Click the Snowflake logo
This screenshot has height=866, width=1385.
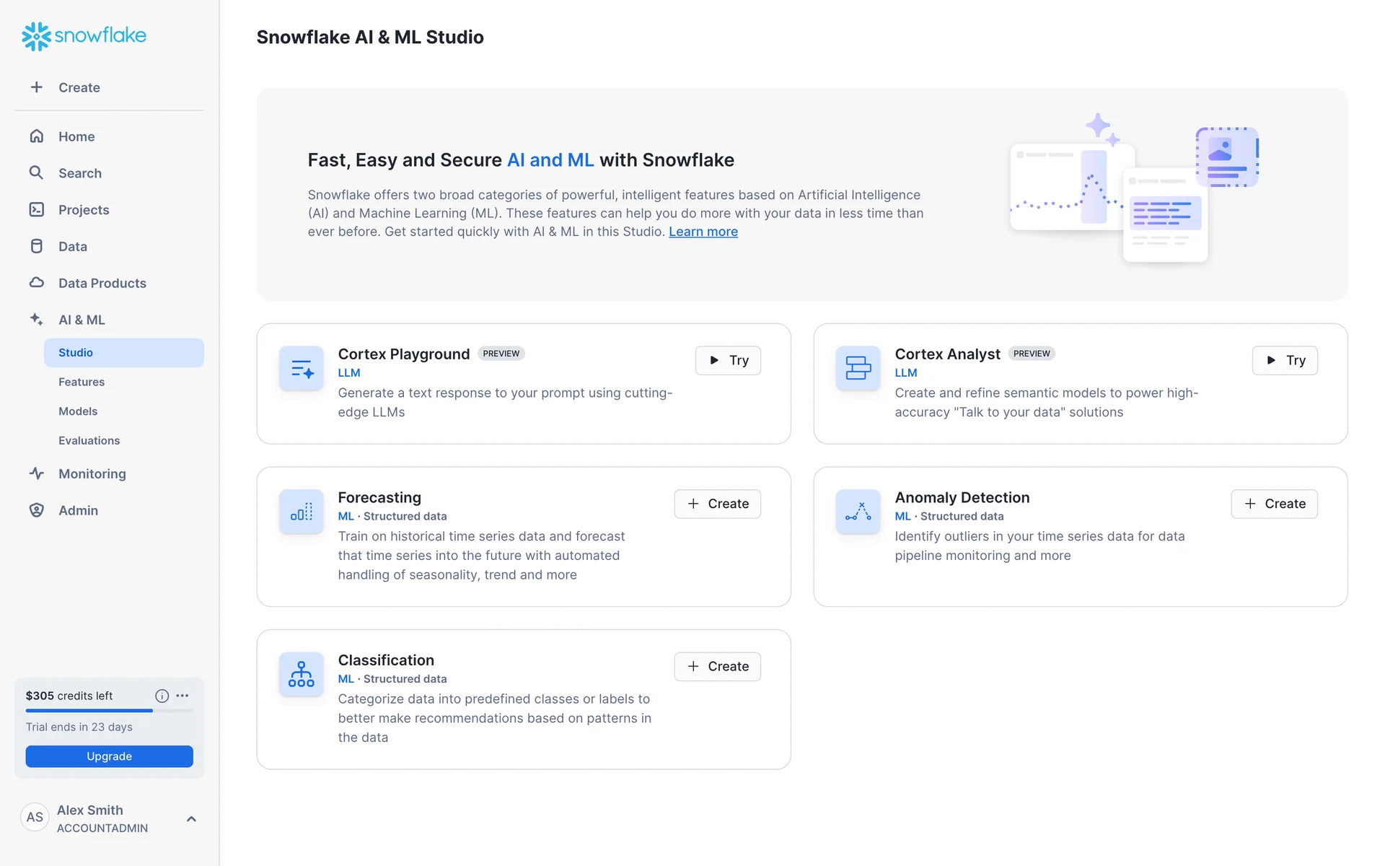click(84, 35)
